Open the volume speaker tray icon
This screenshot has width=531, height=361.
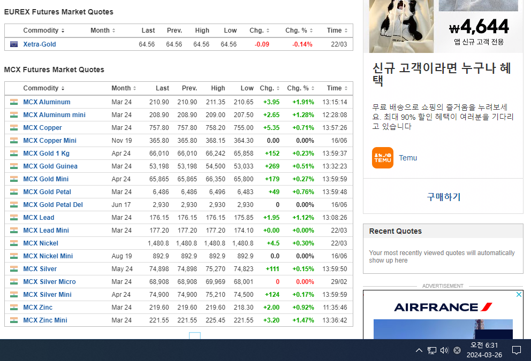point(444,350)
